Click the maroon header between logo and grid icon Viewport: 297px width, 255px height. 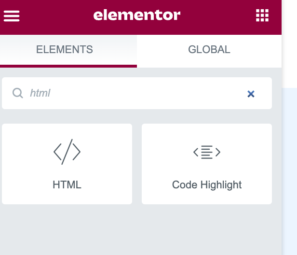point(217,16)
